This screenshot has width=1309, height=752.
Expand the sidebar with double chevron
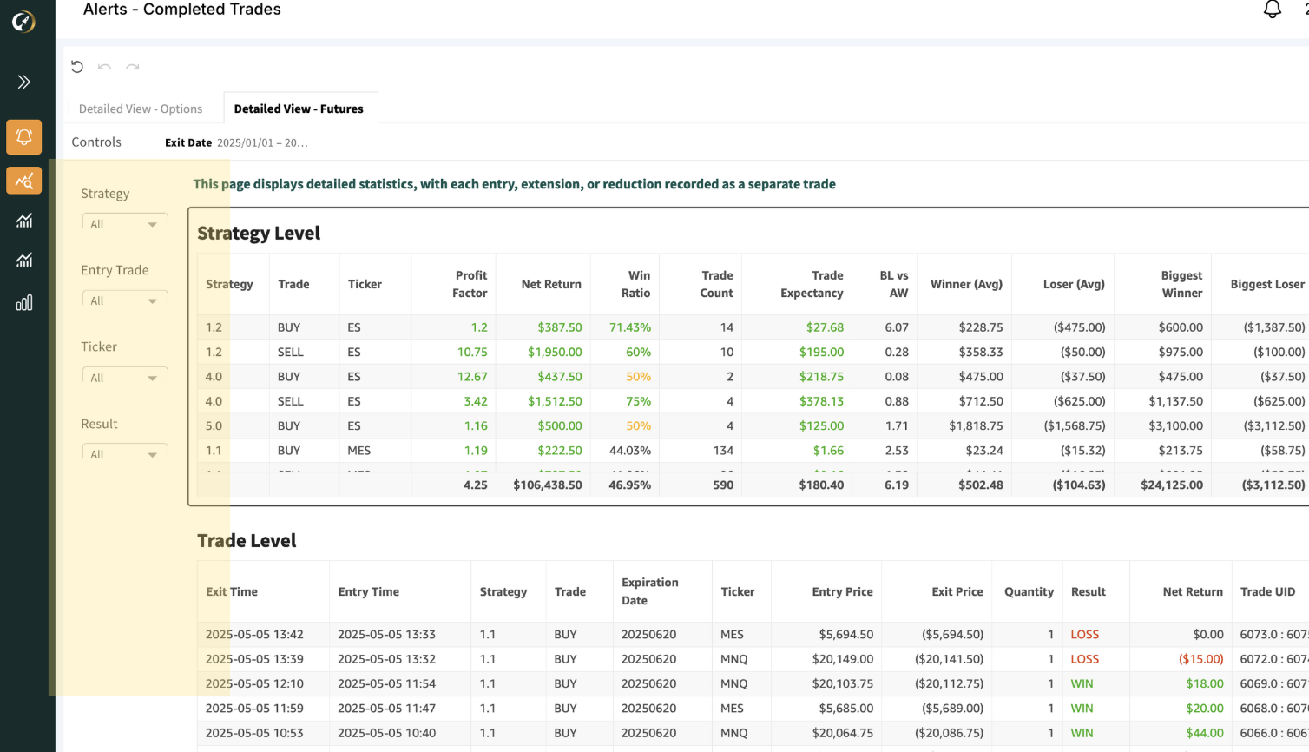24,82
